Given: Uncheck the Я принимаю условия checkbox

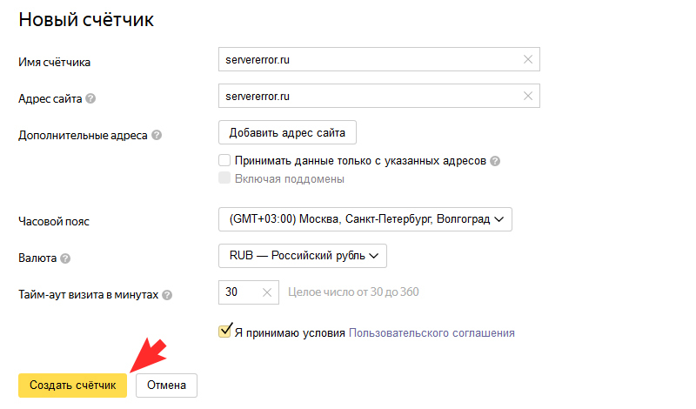Looking at the screenshot, I should coord(224,332).
